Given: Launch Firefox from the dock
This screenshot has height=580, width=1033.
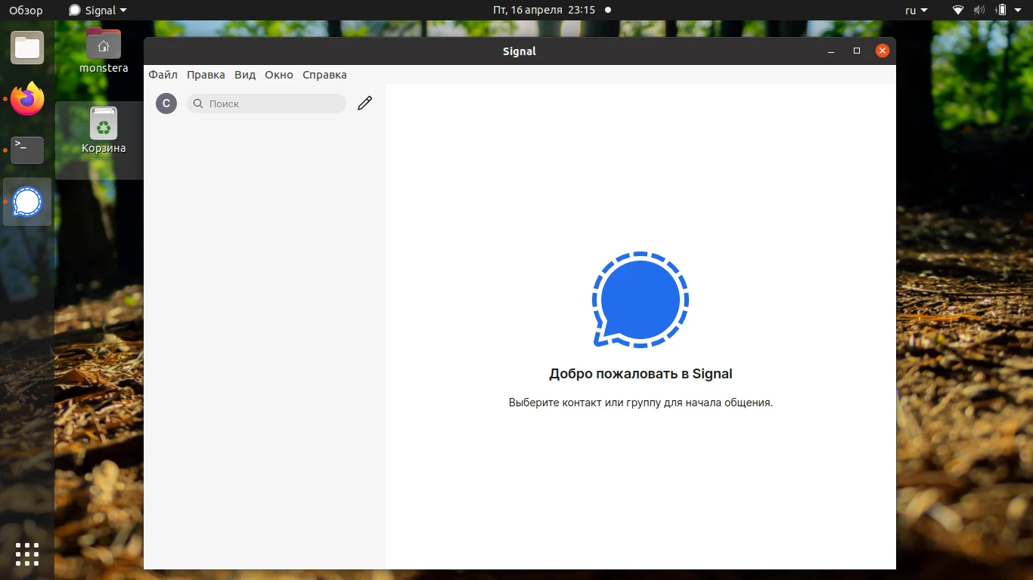Looking at the screenshot, I should (x=27, y=99).
